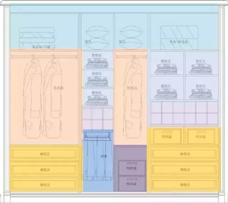Click the middle 抽放区 drawer in the left stack

point(44,170)
